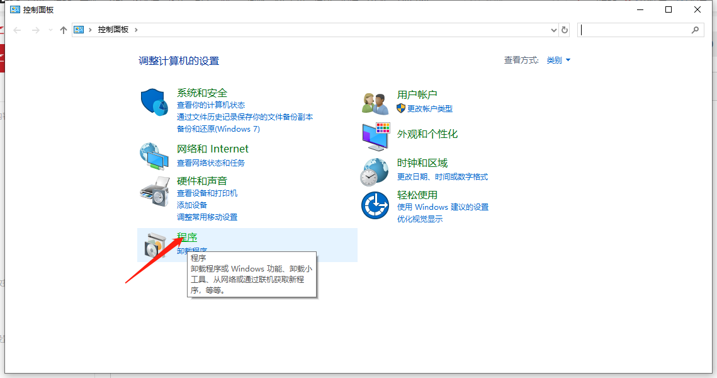This screenshot has height=378, width=717.
Task: Click 更改帐户类型 link
Action: 430,108
